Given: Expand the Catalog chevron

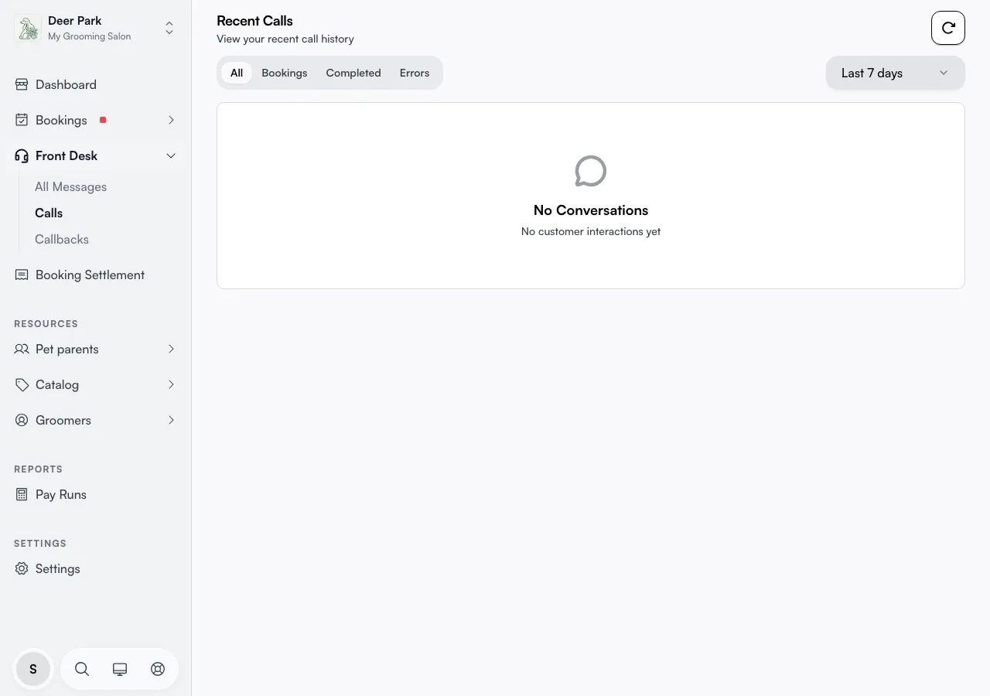Looking at the screenshot, I should point(171,384).
